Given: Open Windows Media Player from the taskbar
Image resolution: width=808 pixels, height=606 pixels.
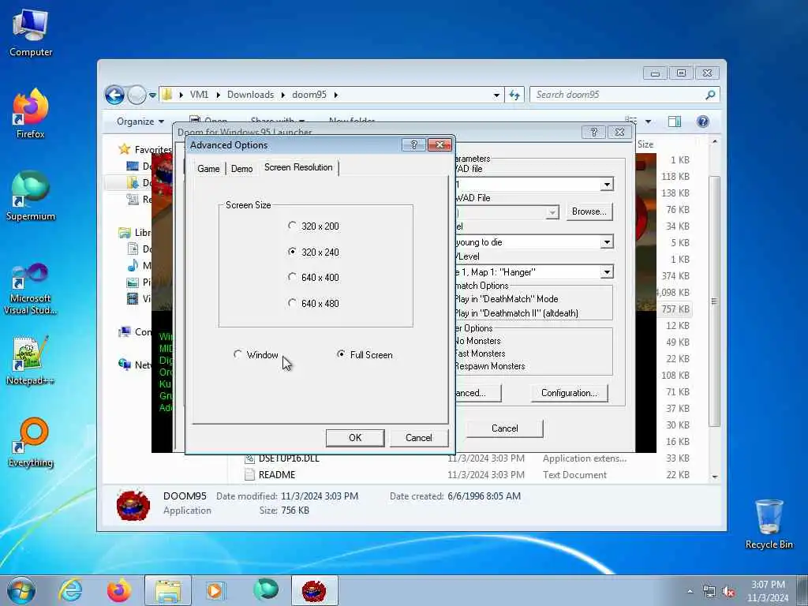Looking at the screenshot, I should pos(215,590).
